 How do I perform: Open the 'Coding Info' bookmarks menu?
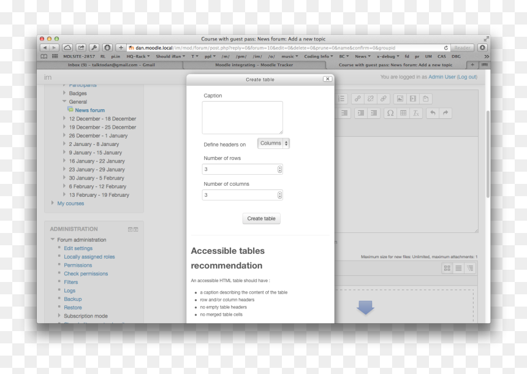(x=319, y=56)
